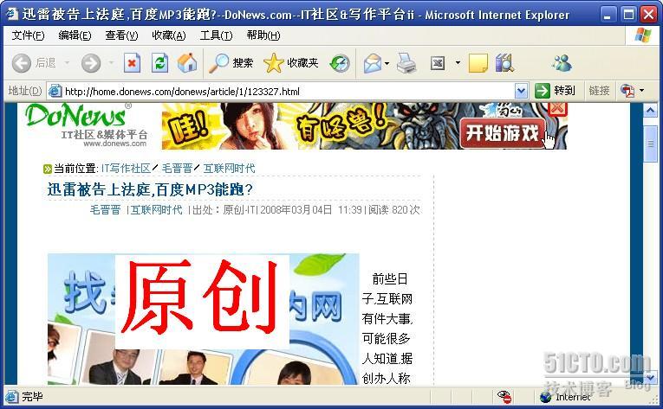
Task: Click the article image with 原创 text
Action: (x=203, y=319)
